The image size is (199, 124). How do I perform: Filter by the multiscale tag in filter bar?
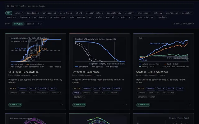[40, 17]
